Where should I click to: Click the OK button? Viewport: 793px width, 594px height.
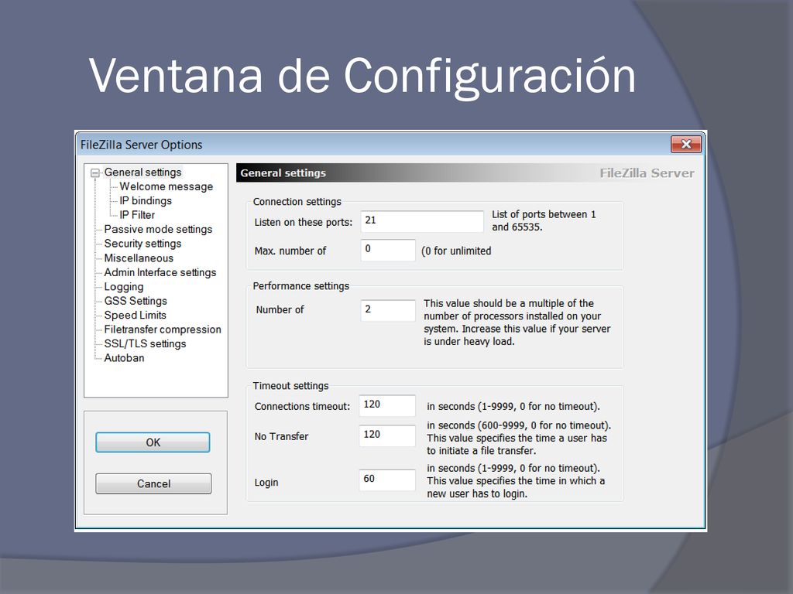[153, 442]
